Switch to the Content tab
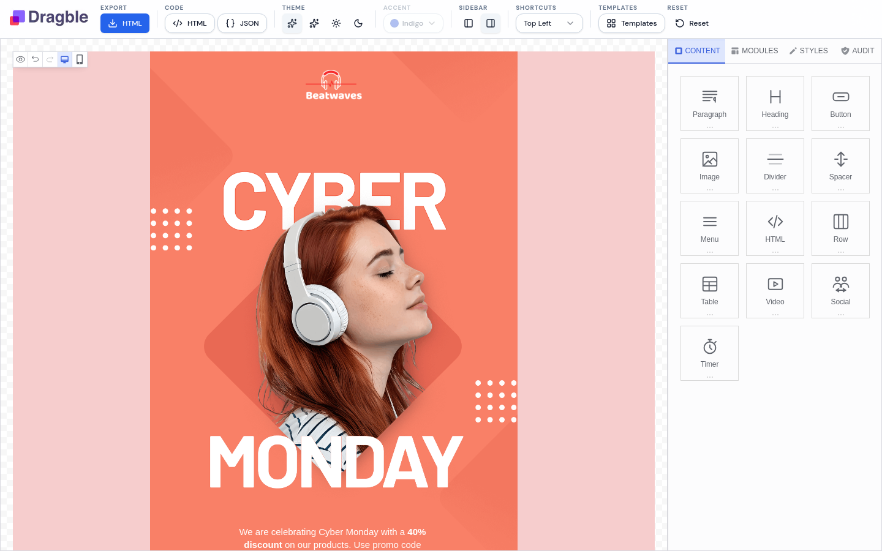Image resolution: width=882 pixels, height=551 pixels. click(x=697, y=51)
